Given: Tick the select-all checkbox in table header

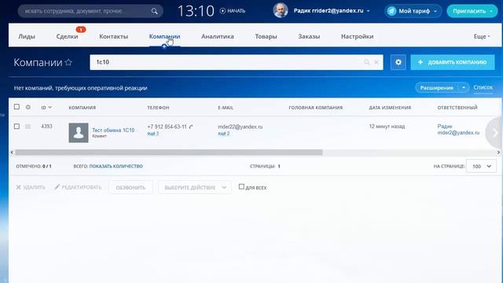Looking at the screenshot, I should click(17, 107).
